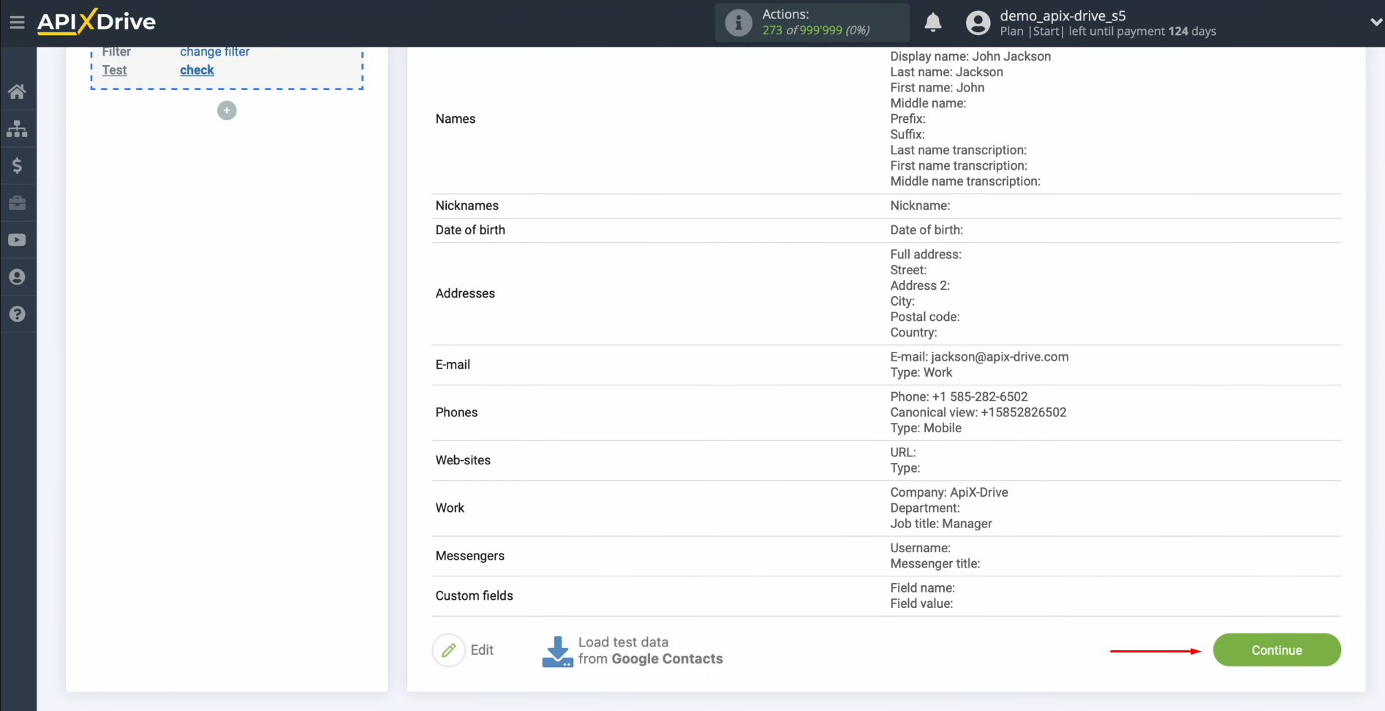The height and width of the screenshot is (711, 1385).
Task: Click the download icon for Google Contacts test data
Action: (x=557, y=650)
